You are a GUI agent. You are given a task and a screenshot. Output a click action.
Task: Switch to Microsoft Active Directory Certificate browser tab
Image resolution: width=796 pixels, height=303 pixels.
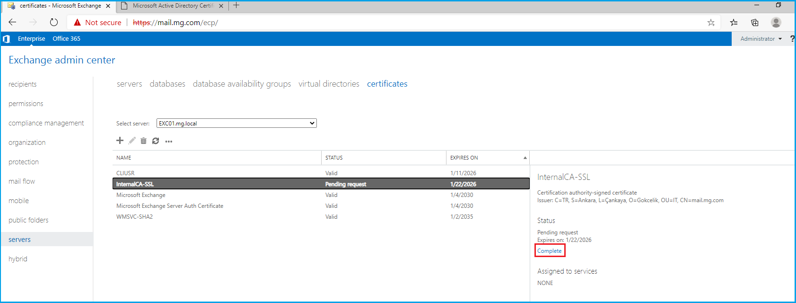173,6
